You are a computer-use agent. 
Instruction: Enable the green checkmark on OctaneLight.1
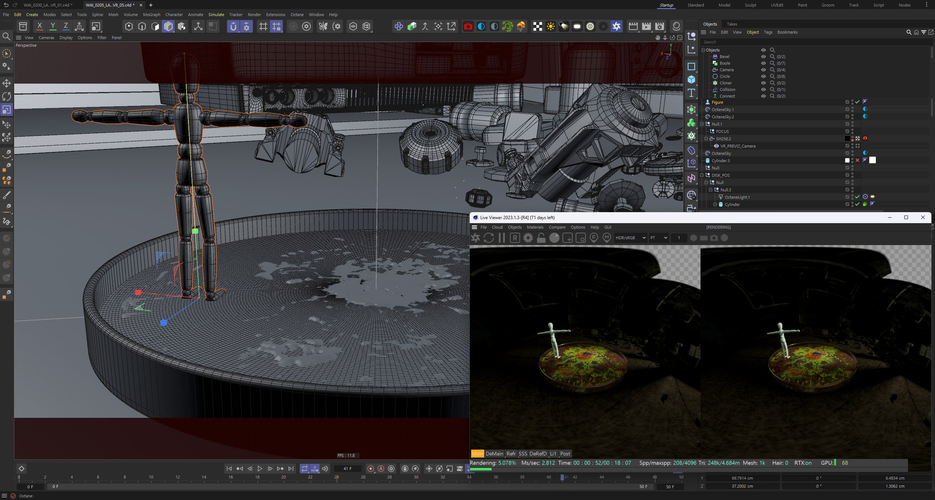[x=858, y=197]
